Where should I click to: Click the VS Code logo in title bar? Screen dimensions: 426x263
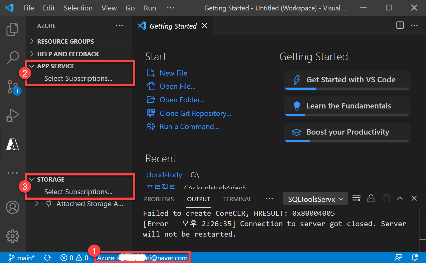tap(9, 8)
